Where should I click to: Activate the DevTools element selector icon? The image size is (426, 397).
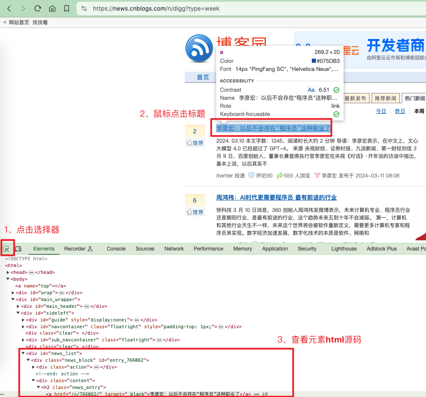[6, 249]
